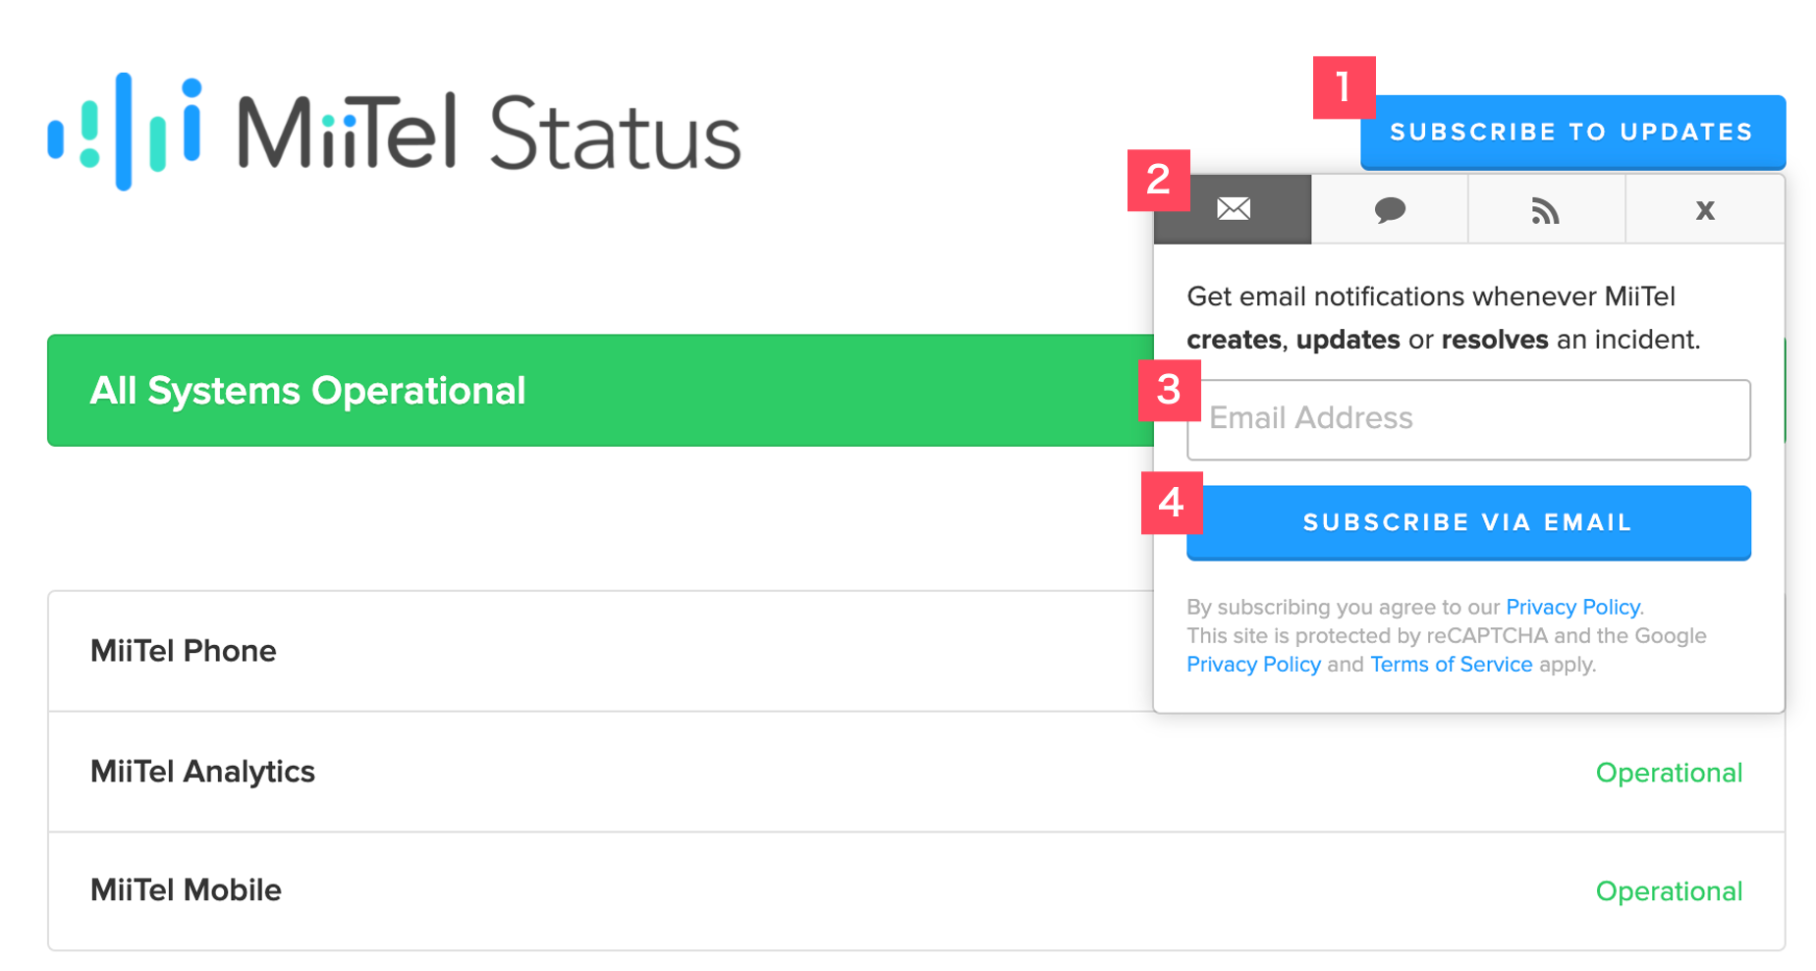Open Google Privacy Policy link before 'and'
This screenshot has height=971, width=1816.
pos(1253,665)
